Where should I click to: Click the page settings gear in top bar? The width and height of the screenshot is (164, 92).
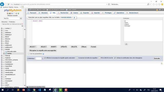click(160, 10)
